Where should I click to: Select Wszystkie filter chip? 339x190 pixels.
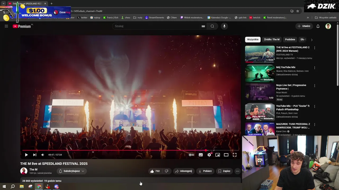[253, 40]
